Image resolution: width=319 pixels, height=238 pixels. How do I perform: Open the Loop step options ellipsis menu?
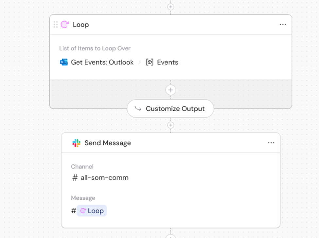tap(283, 24)
